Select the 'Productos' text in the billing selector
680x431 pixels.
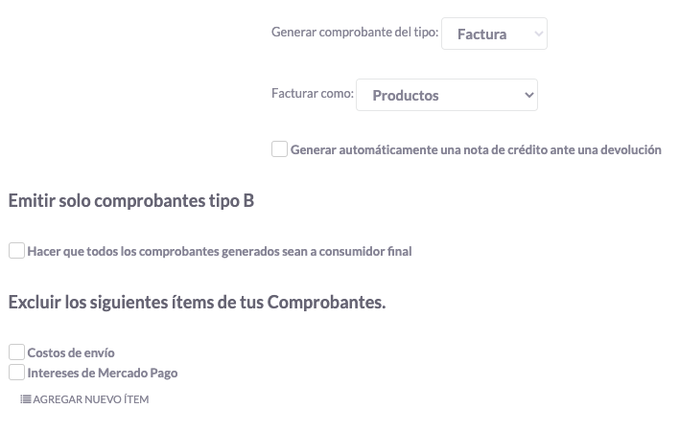click(x=406, y=96)
